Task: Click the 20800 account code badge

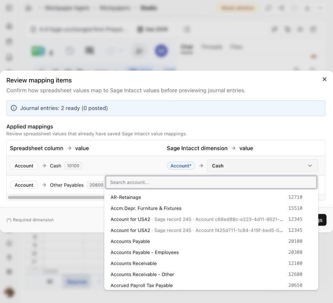Action: point(96,185)
